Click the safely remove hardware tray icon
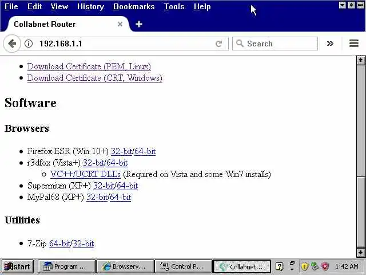The width and height of the screenshot is (366, 275). (315, 266)
